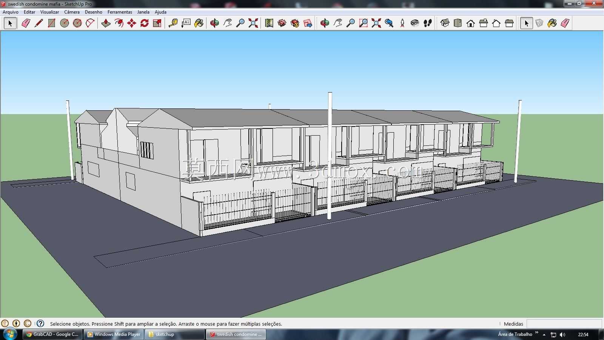604x340 pixels.
Task: Click the volume speaker tray icon
Action: [x=562, y=335]
